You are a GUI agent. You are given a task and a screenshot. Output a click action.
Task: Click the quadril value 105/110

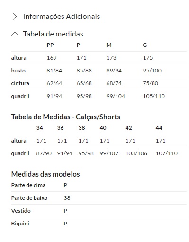pyautogui.click(x=154, y=96)
